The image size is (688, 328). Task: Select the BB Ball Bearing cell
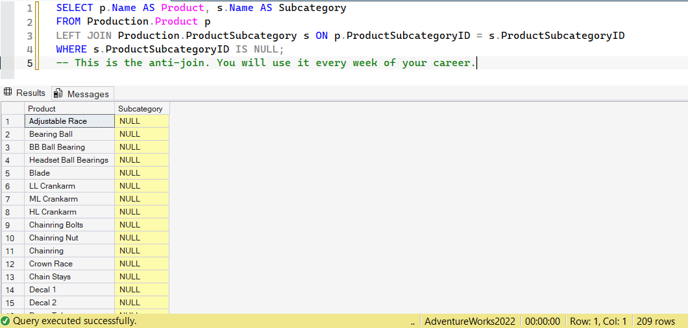point(69,147)
